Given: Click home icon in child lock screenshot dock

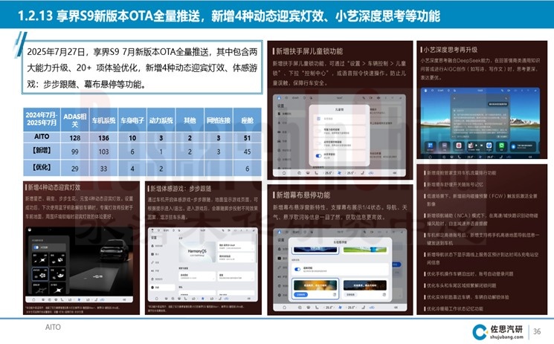Looking at the screenshot, I should [284, 173].
